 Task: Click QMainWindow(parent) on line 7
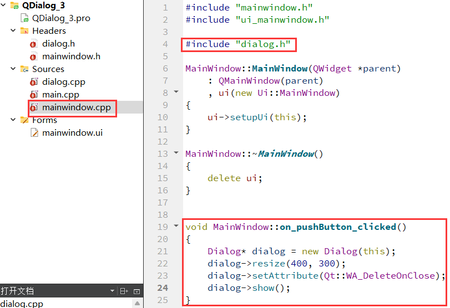271,81
